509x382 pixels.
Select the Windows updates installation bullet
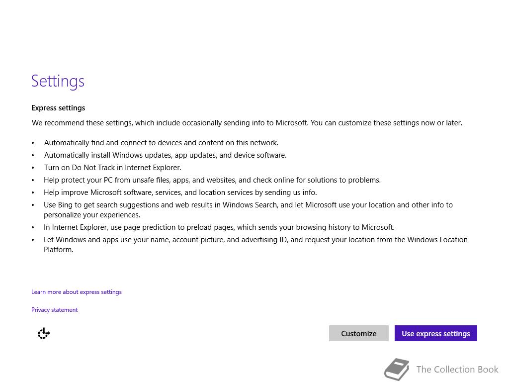pos(165,155)
